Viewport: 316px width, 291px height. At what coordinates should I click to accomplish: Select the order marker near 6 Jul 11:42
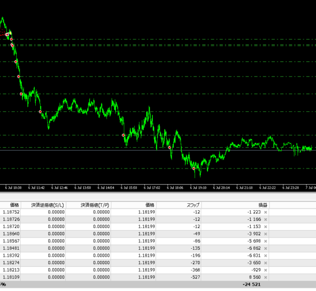[41, 111]
